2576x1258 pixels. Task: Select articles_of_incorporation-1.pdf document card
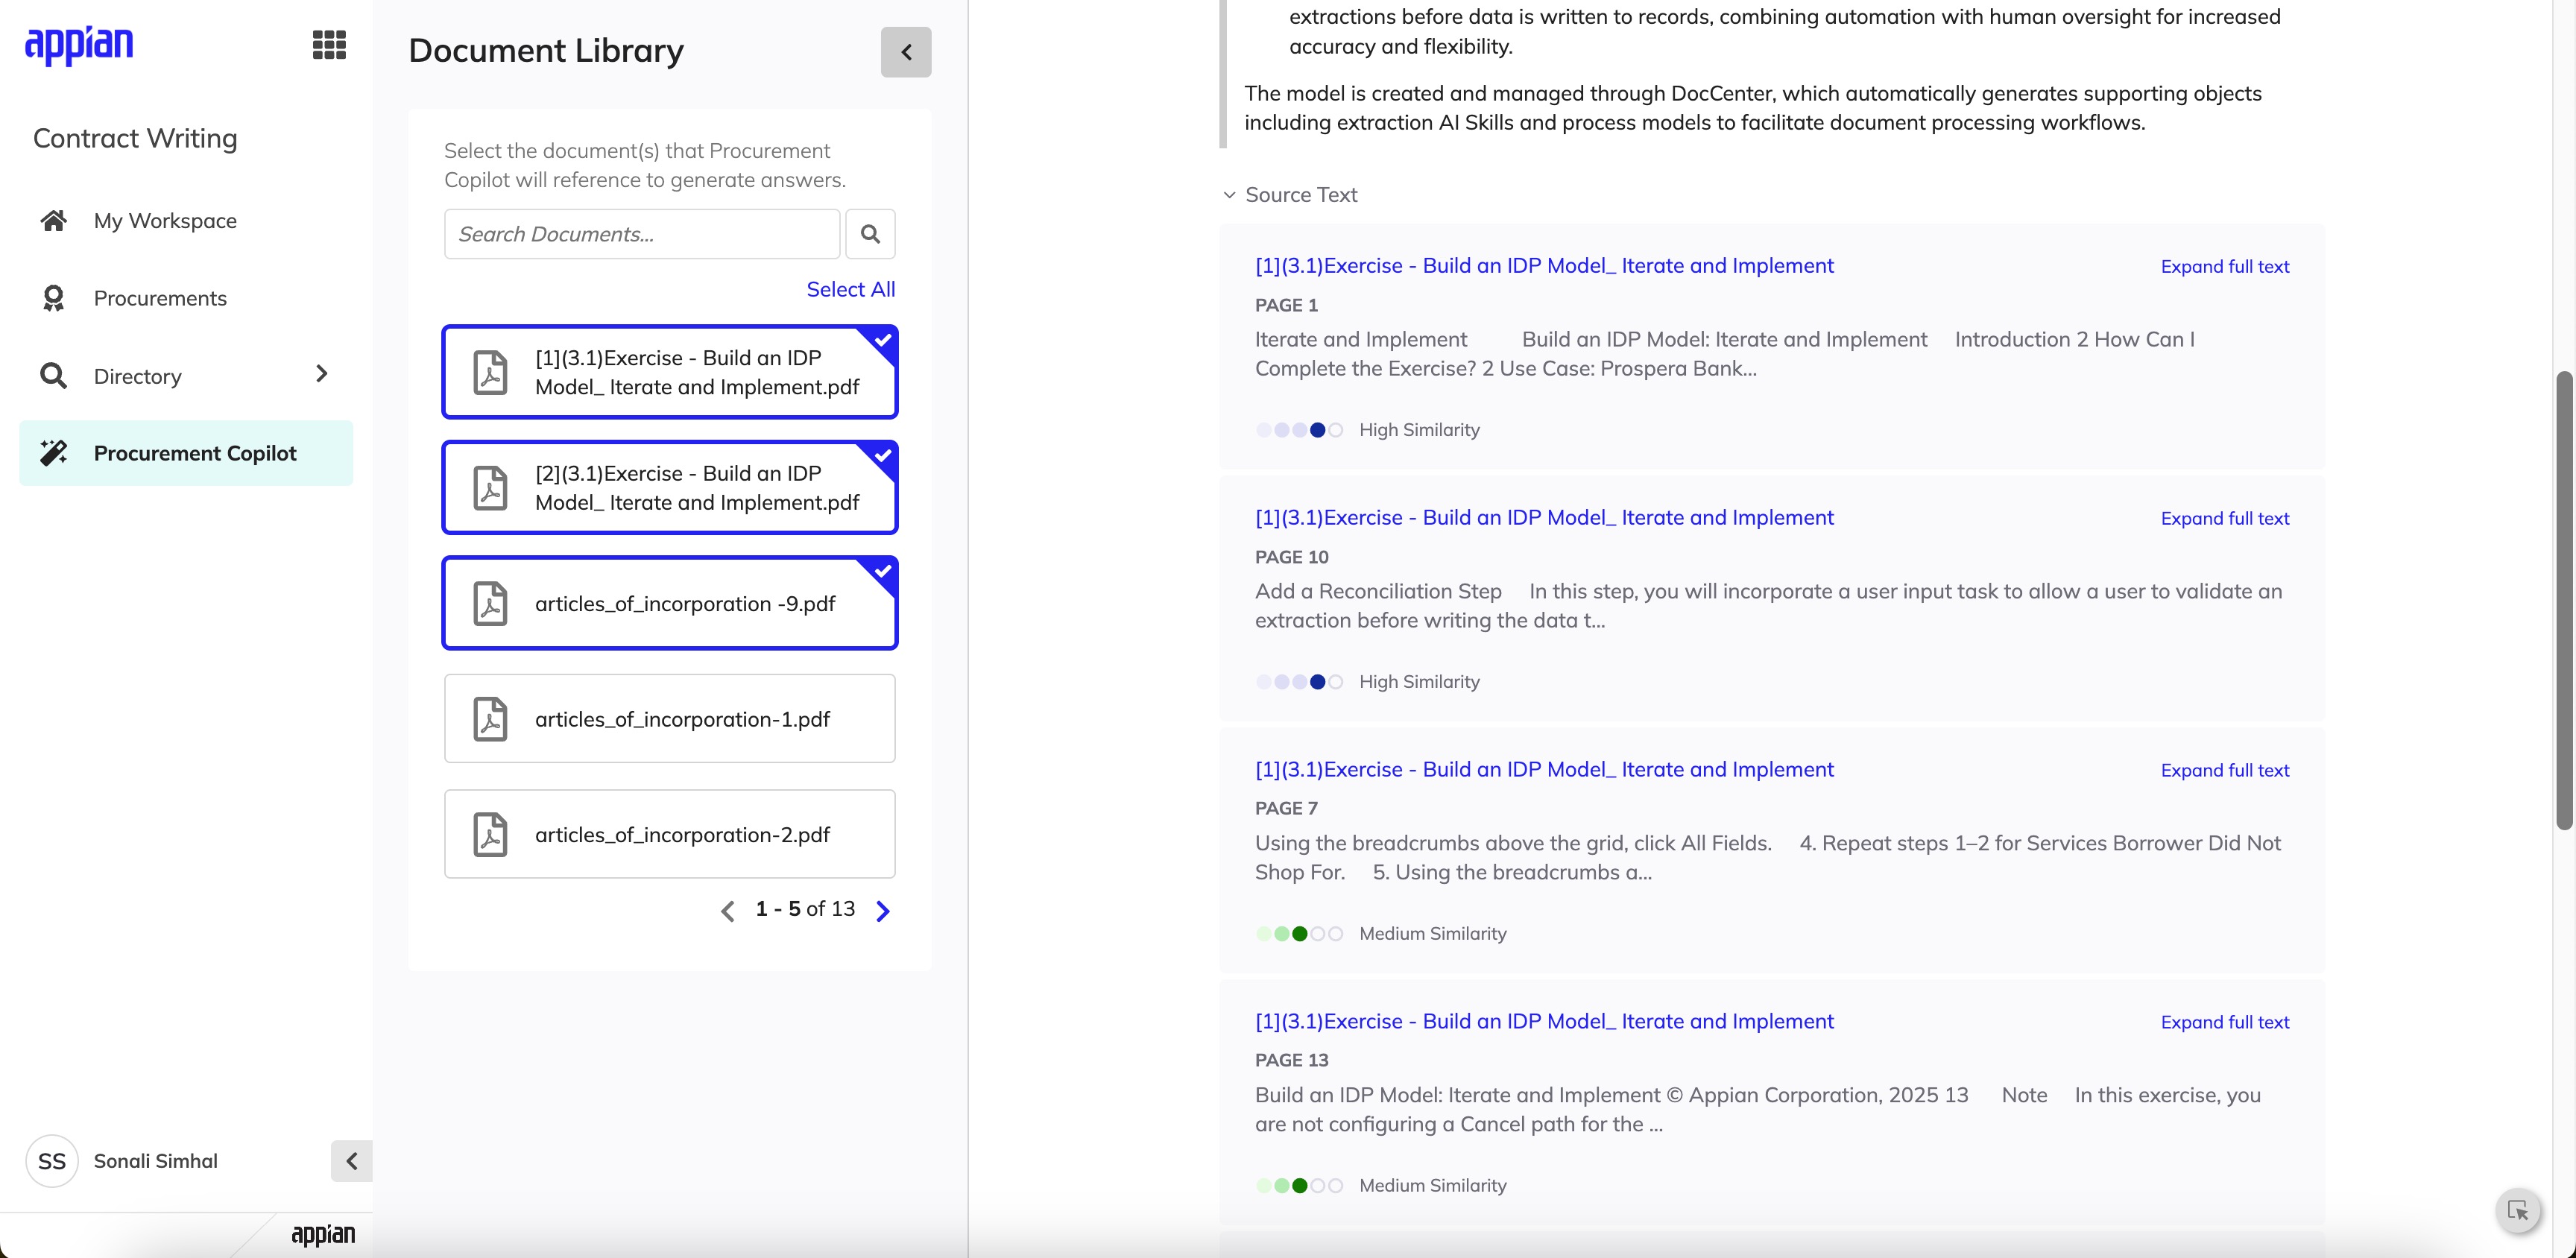pyautogui.click(x=670, y=719)
